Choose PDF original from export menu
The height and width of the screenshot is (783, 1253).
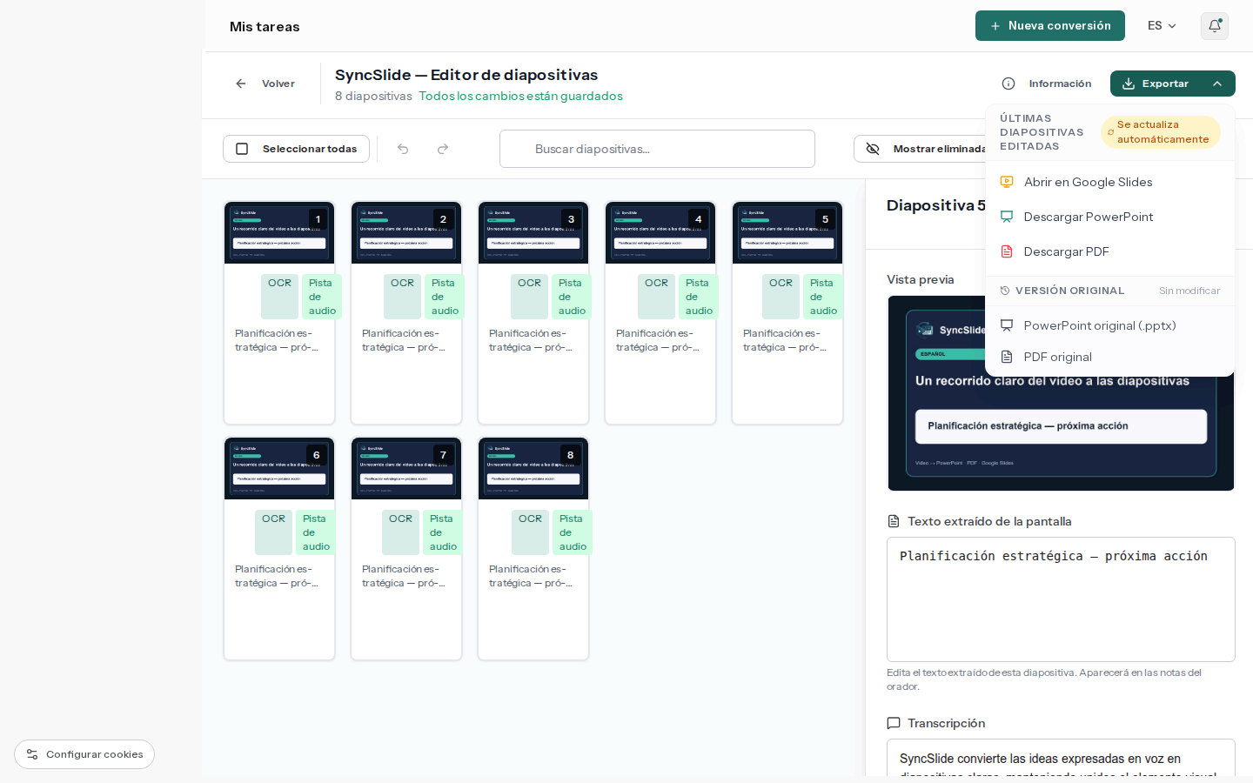1110,357
